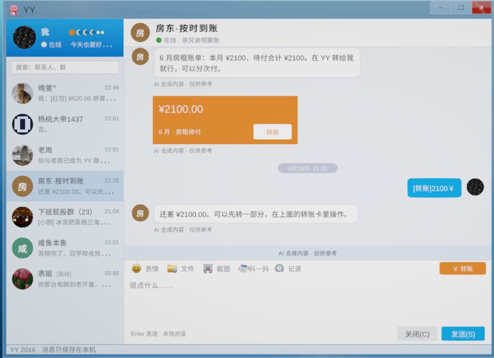Open the chat with 杨桃大帝1437
Screen dimensions: 494x358
(x=65, y=124)
